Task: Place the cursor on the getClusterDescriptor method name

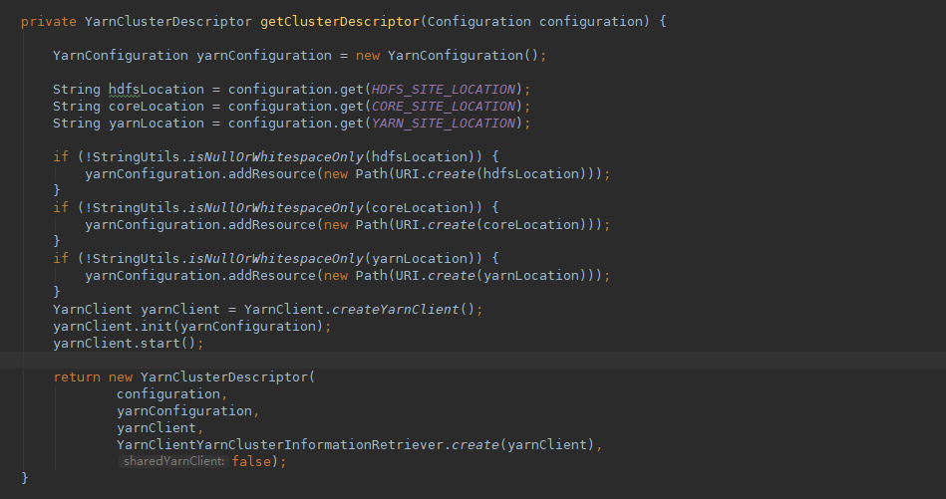Action: pyautogui.click(x=340, y=22)
